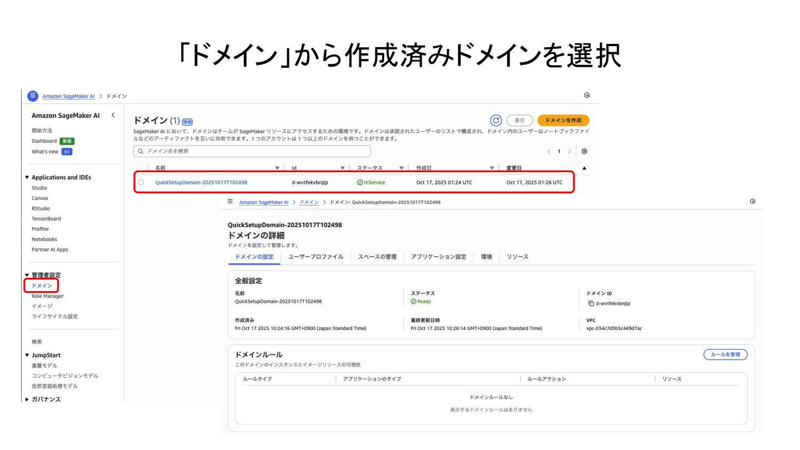
Task: Sort domains by name column
Action: point(277,168)
